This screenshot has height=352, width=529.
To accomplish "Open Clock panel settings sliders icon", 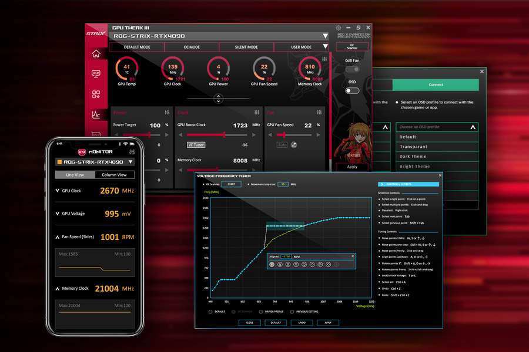I will pyautogui.click(x=257, y=112).
